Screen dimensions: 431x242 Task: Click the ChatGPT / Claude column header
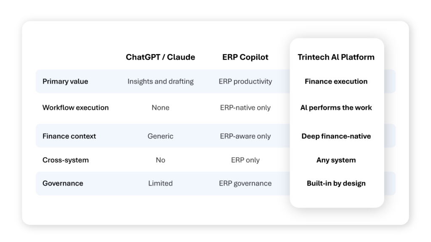pos(160,57)
